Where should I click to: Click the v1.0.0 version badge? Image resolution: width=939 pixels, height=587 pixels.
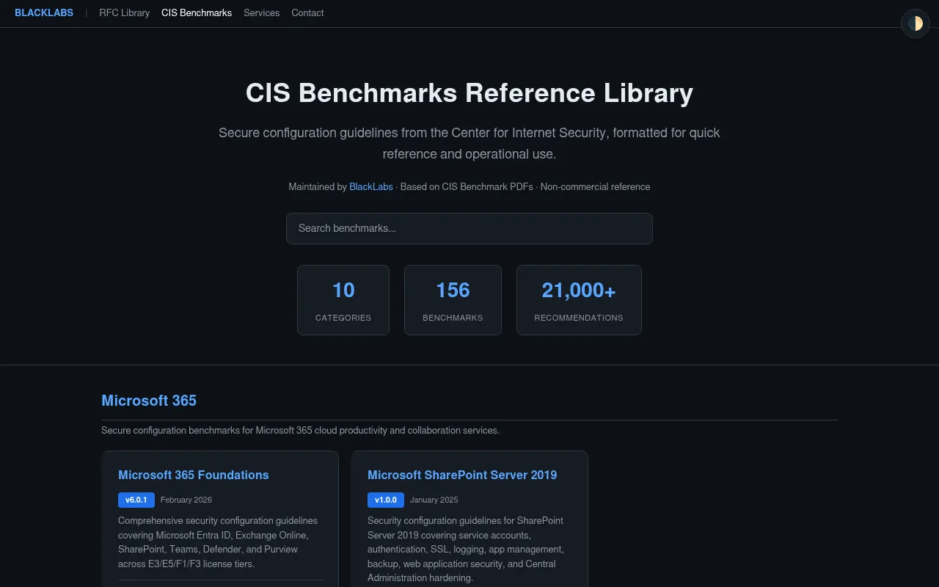click(386, 500)
